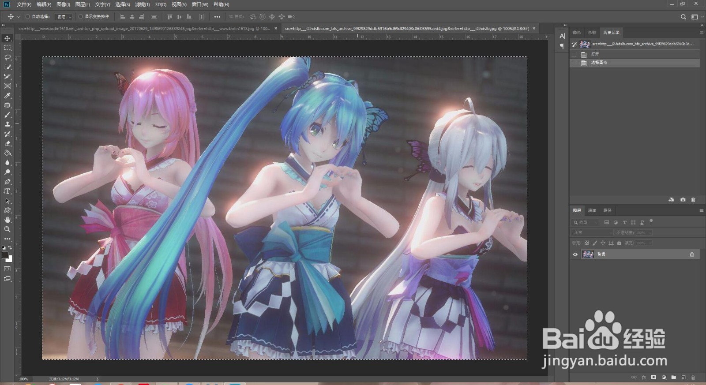Open the 正常 blend mode dropdown

click(x=593, y=232)
